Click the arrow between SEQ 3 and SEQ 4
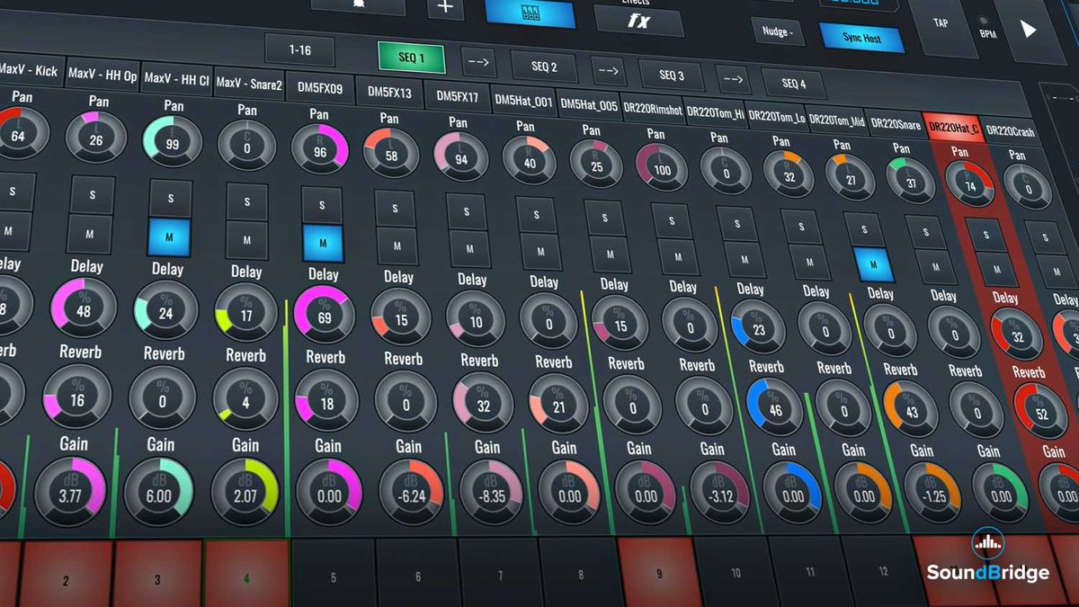The image size is (1079, 607). (x=733, y=79)
